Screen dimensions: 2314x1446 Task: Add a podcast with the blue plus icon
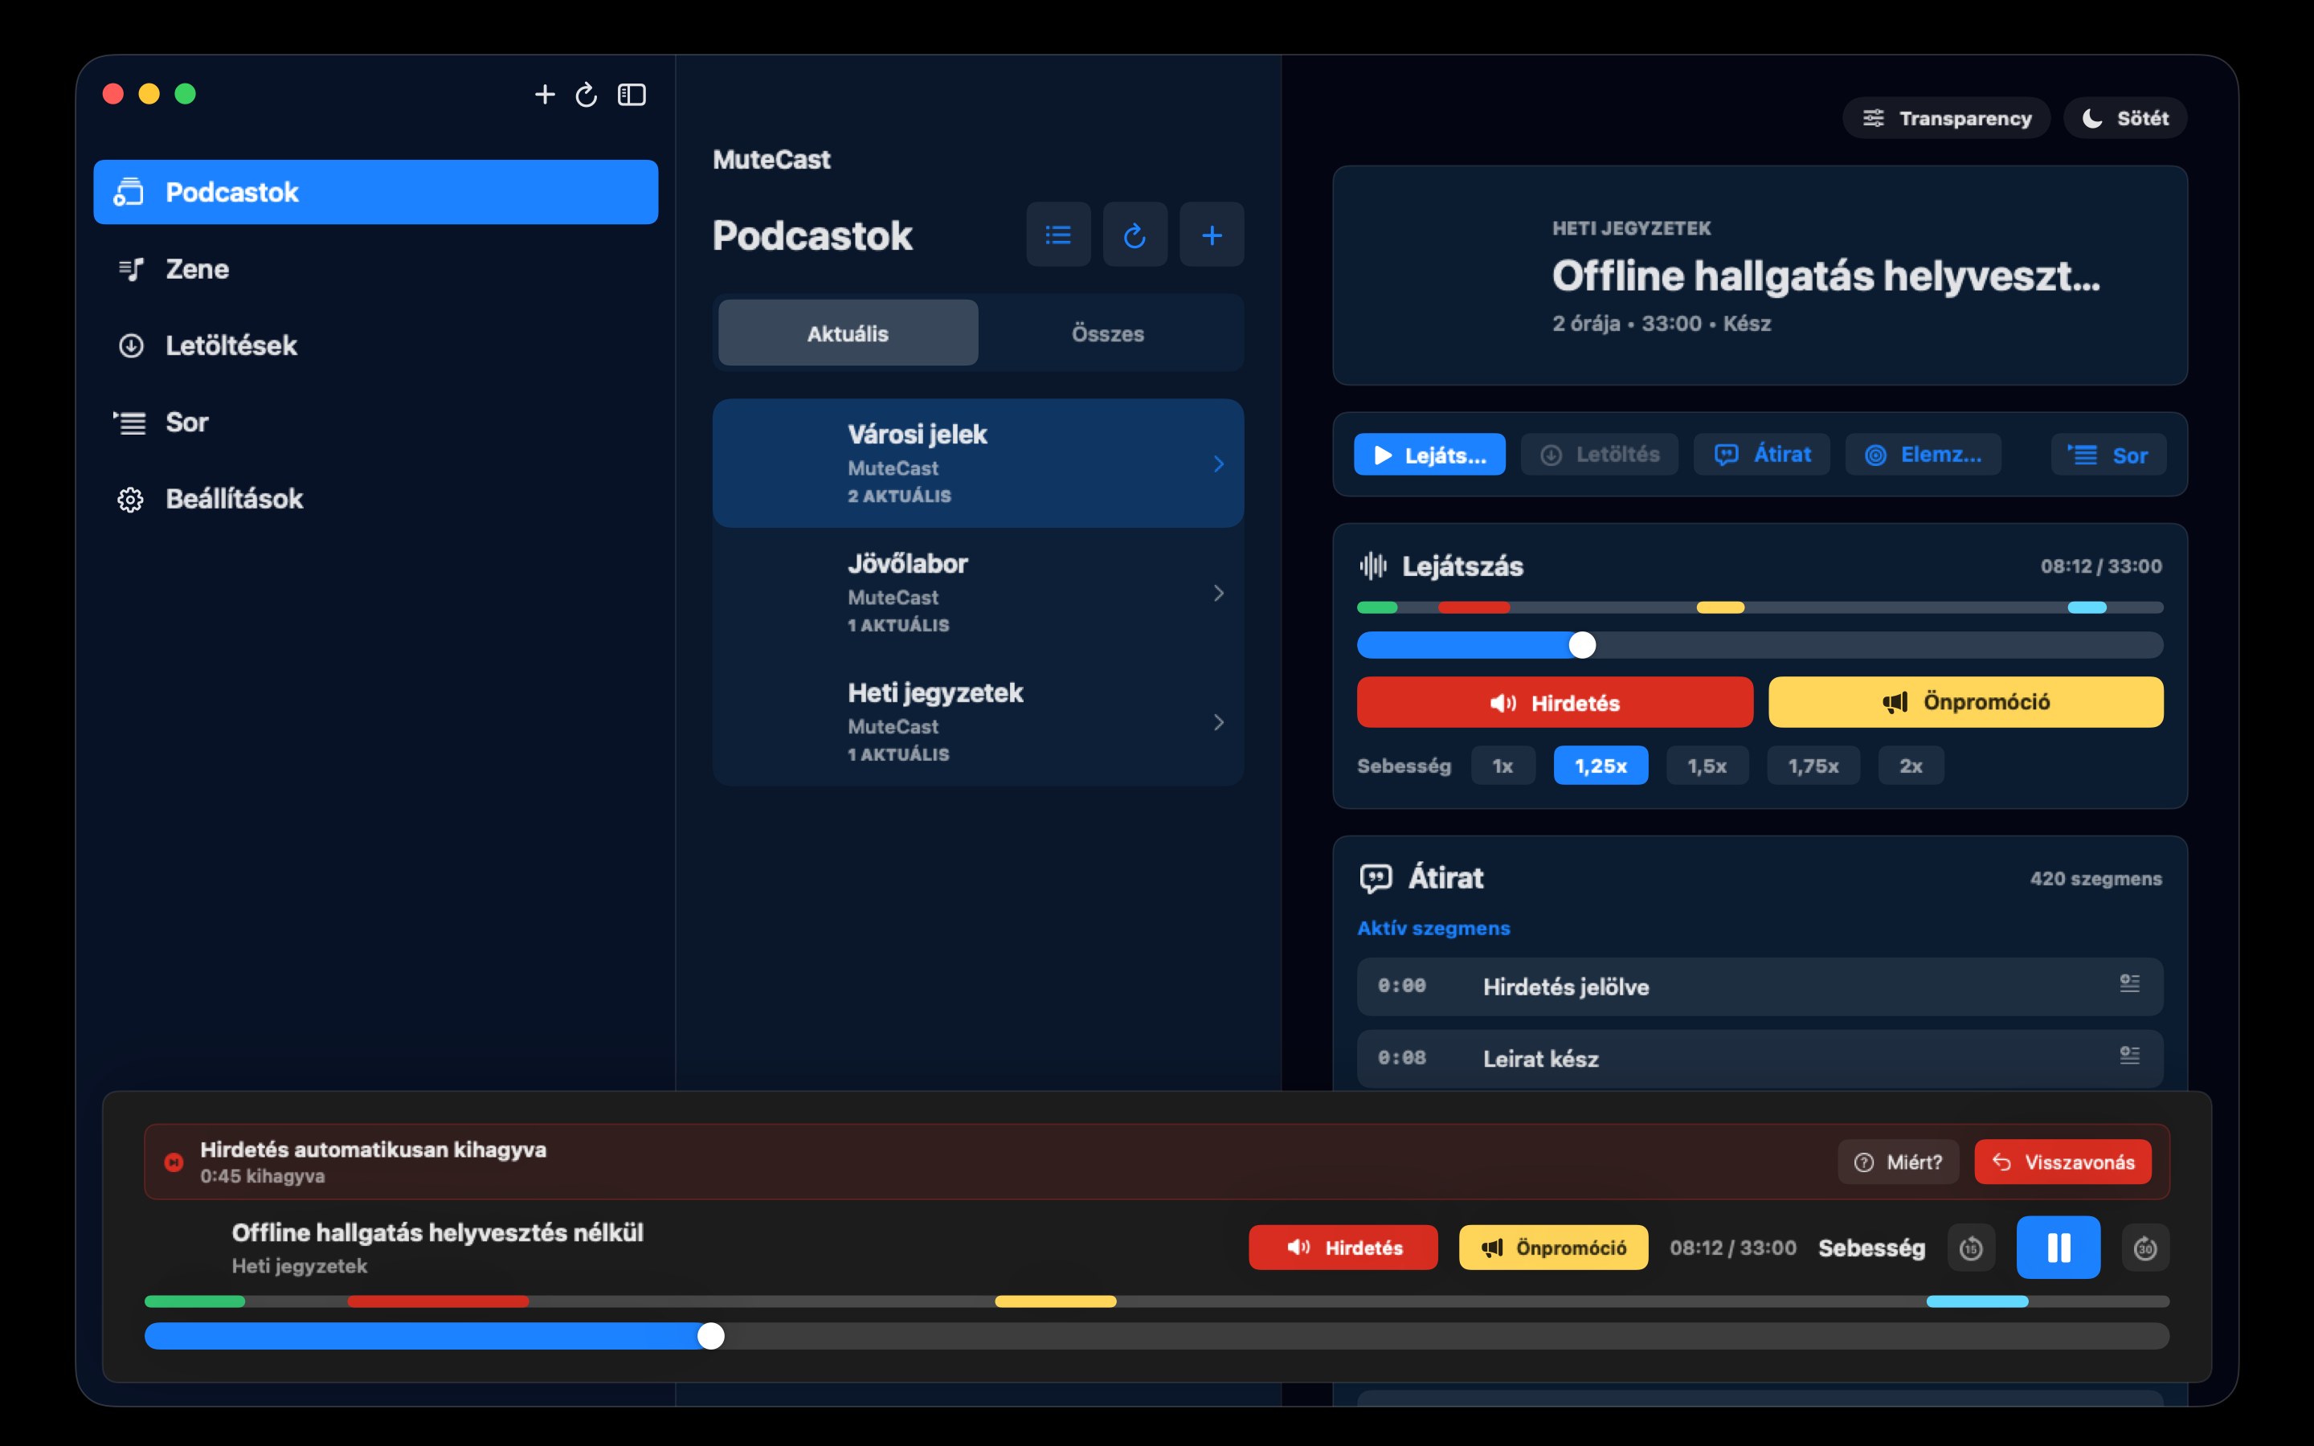click(1212, 235)
